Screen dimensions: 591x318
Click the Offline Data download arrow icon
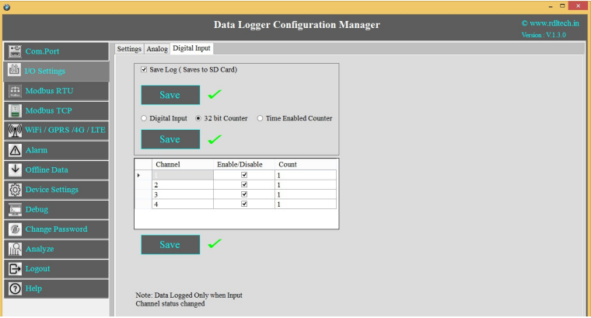click(x=15, y=169)
